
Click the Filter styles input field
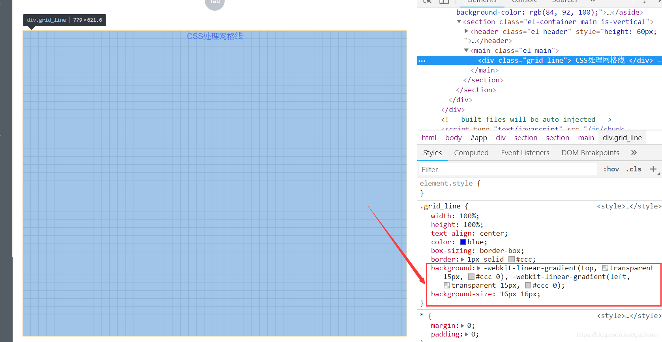[508, 169]
